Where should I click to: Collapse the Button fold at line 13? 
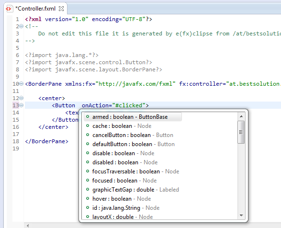point(21,105)
